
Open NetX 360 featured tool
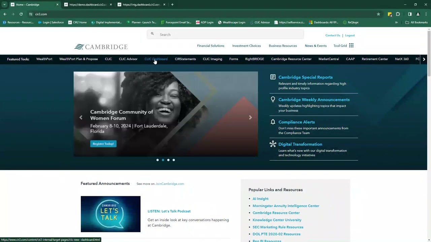(402, 59)
